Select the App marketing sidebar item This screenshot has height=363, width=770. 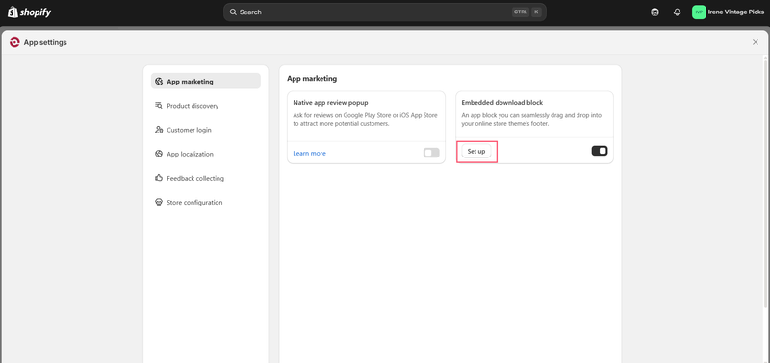tap(206, 82)
